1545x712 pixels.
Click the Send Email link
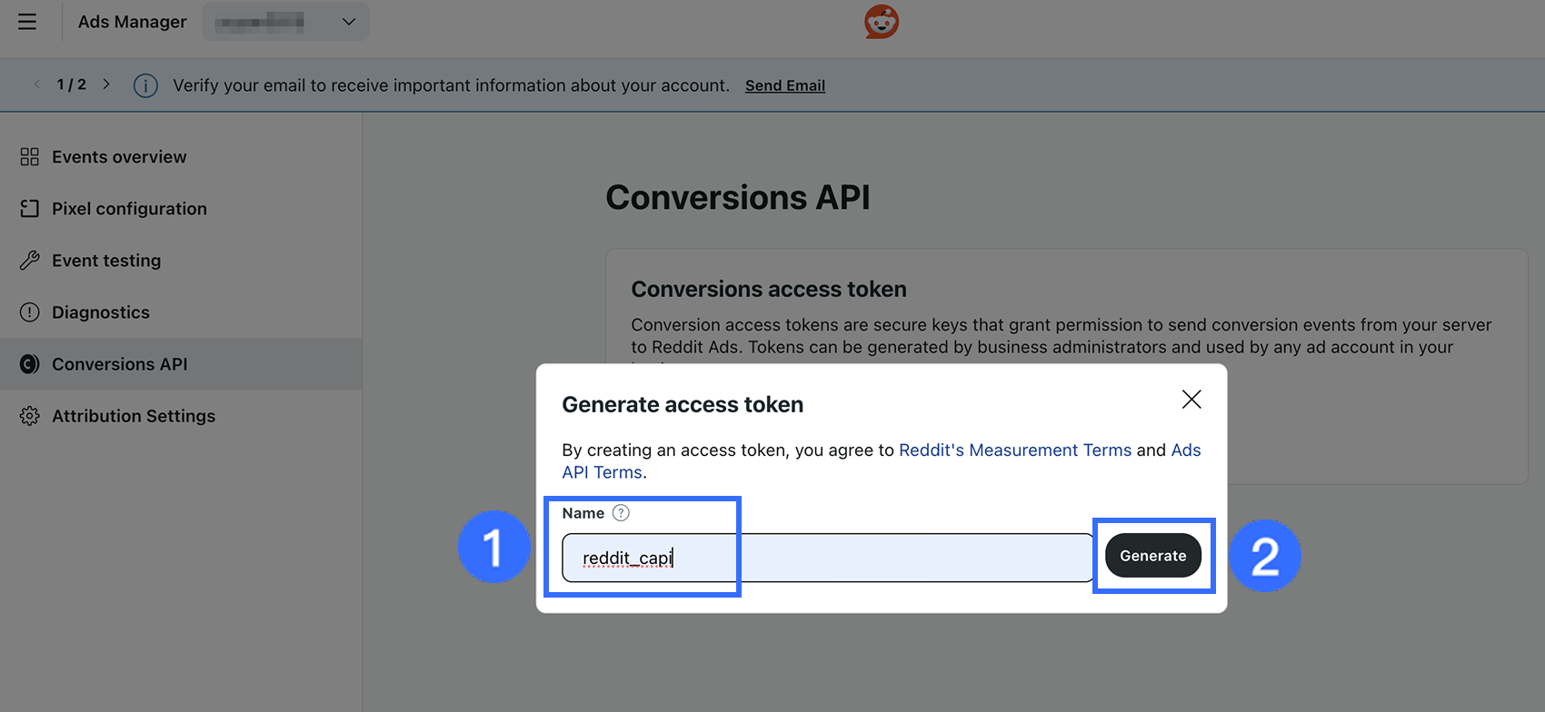[785, 85]
